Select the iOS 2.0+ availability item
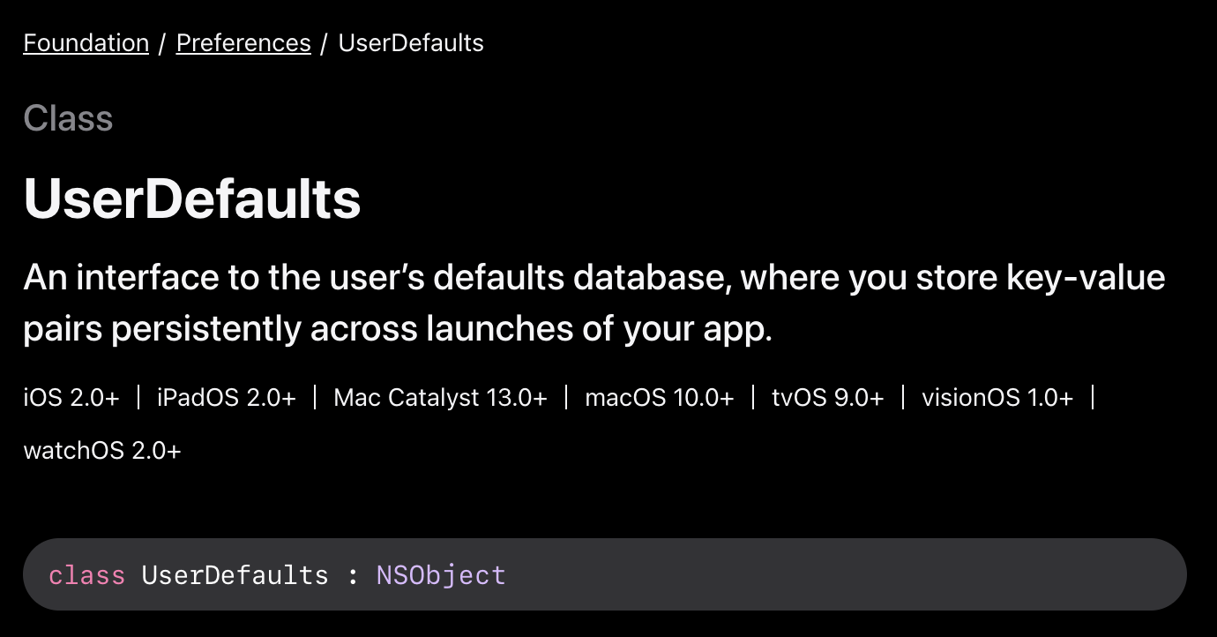Viewport: 1217px width, 637px height. 71,398
